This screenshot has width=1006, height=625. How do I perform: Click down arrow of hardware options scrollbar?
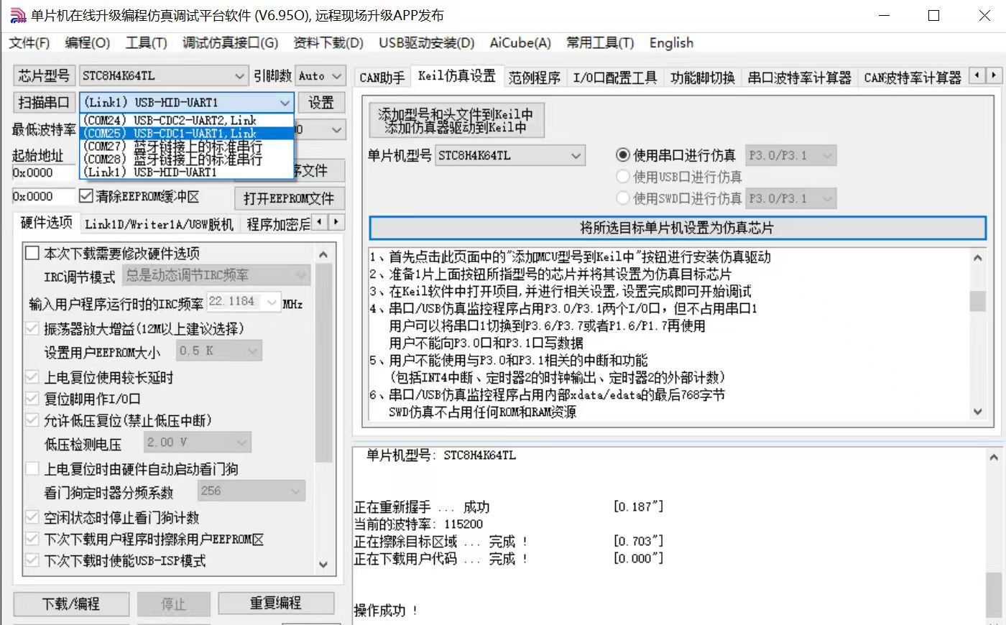323,565
